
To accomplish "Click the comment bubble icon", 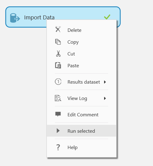I will point(58,114).
